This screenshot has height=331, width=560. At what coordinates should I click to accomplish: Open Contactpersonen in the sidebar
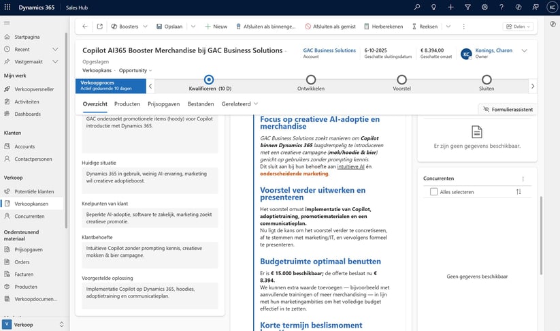32,159
